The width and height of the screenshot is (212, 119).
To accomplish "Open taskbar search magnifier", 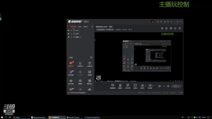I will pos(6,117).
